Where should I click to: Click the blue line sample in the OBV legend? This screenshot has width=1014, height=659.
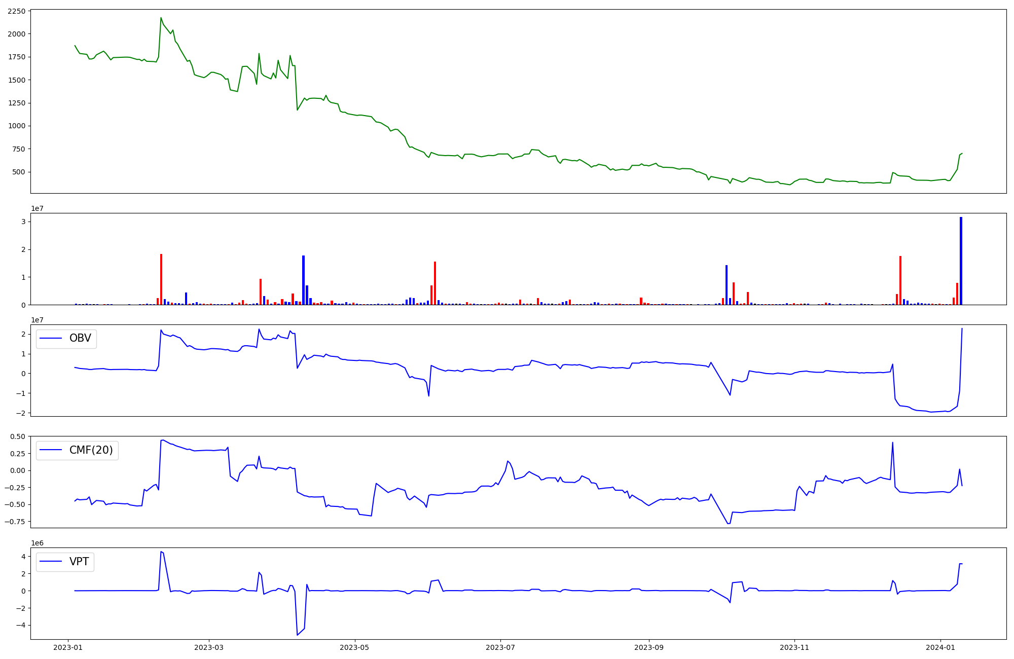coord(51,338)
